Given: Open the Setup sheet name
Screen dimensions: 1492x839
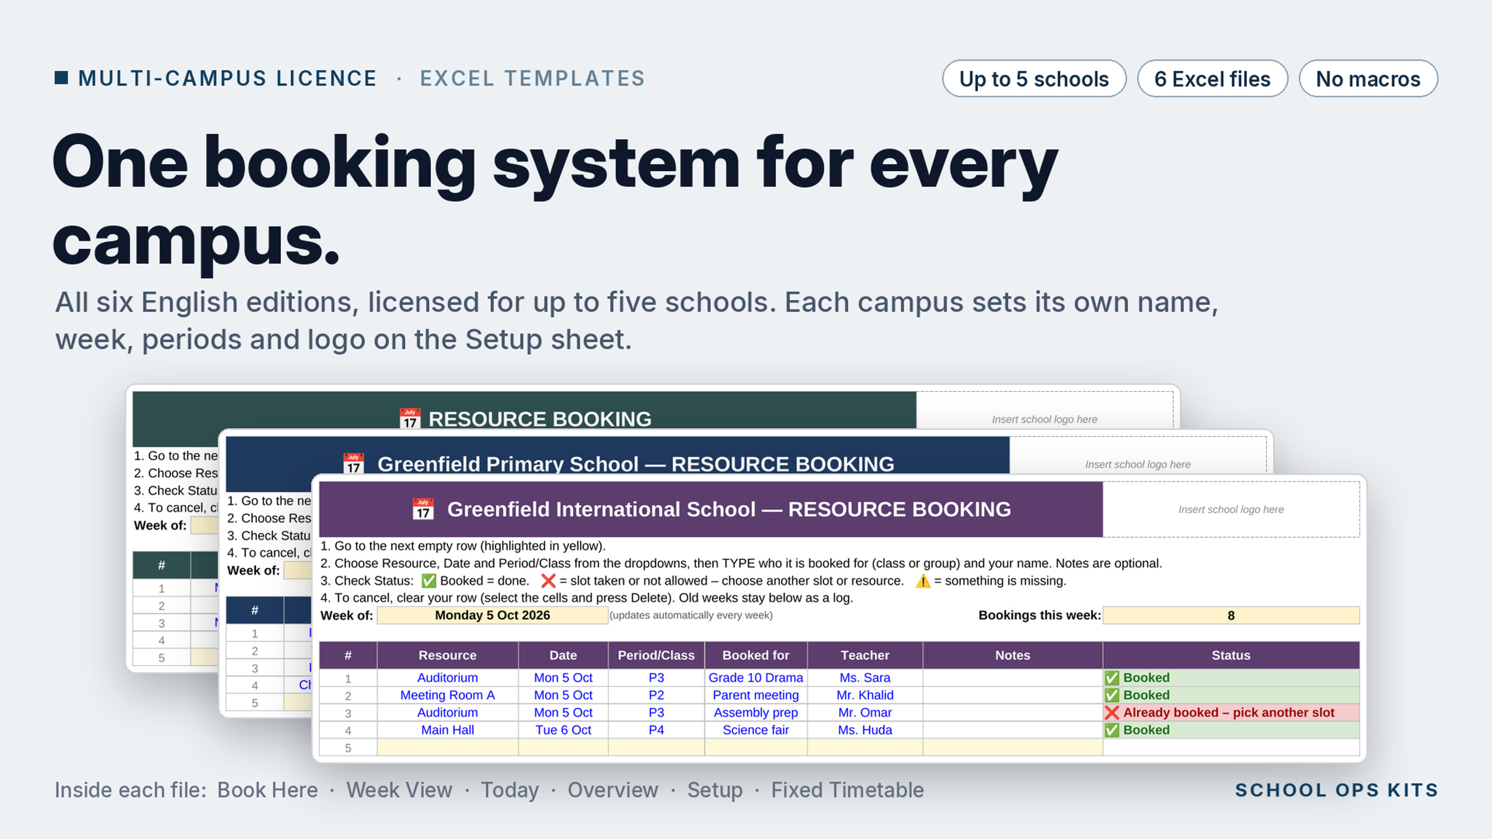Looking at the screenshot, I should (x=715, y=791).
